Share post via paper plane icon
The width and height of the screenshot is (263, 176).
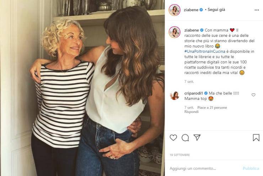pos(197,137)
